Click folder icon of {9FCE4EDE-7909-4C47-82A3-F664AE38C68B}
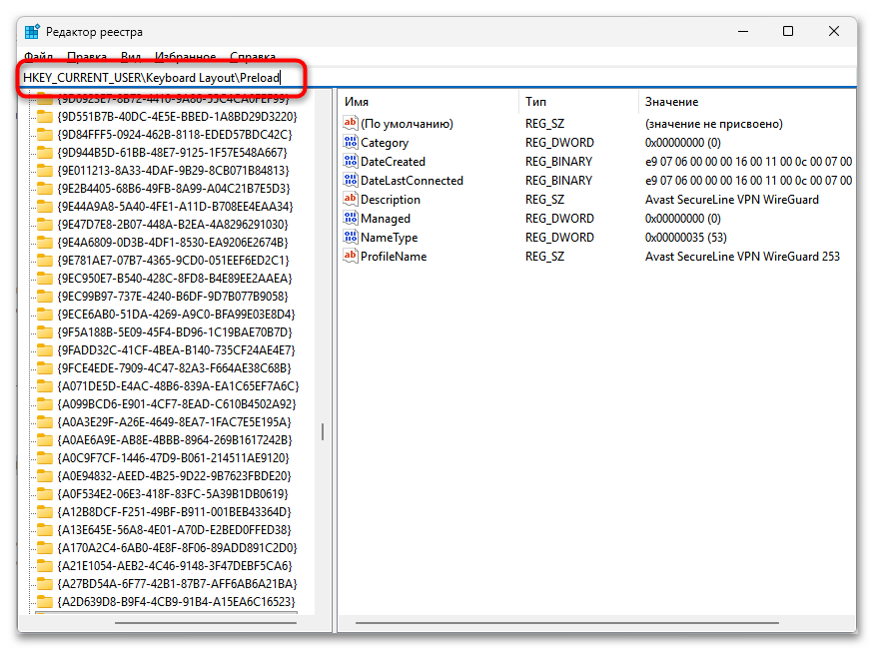The image size is (874, 650). (45, 367)
